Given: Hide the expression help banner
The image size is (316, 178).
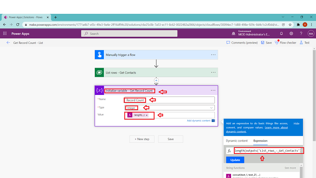Looking at the screenshot, I should 296,123.
